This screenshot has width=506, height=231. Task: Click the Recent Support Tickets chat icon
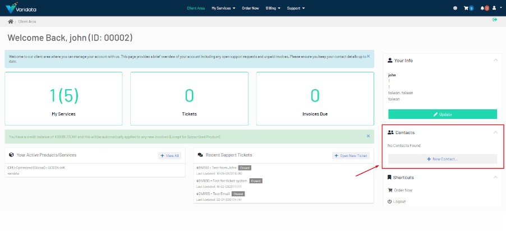tap(200, 155)
